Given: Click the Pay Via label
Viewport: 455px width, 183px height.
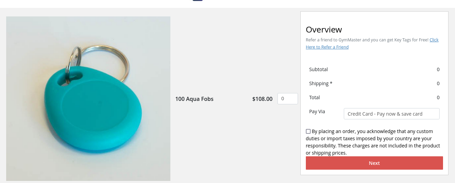Looking at the screenshot, I should [x=317, y=112].
